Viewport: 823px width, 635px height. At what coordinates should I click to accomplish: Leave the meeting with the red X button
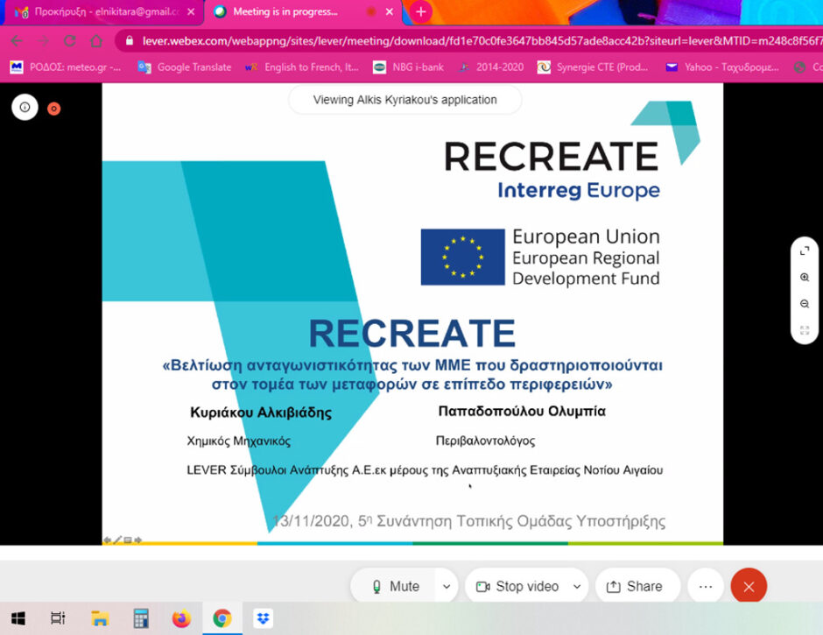749,586
